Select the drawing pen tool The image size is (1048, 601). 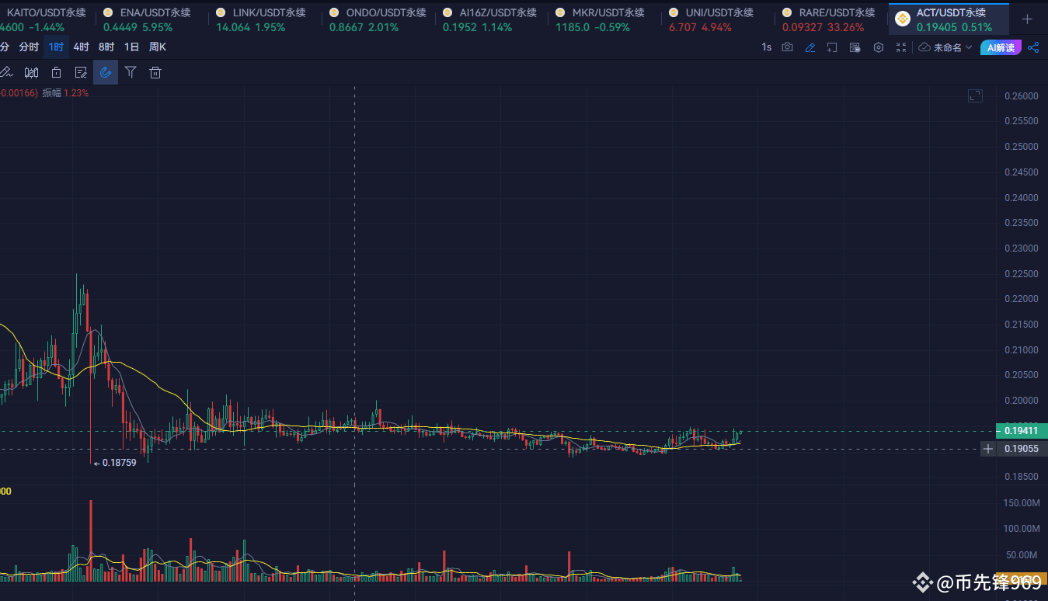(x=6, y=71)
